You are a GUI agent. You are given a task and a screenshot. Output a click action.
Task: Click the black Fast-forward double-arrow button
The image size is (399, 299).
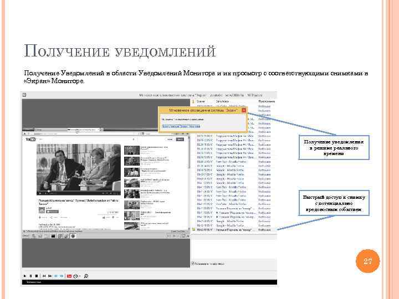[x=50, y=276]
